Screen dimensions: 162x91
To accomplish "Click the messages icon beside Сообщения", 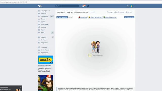I will (39, 16).
